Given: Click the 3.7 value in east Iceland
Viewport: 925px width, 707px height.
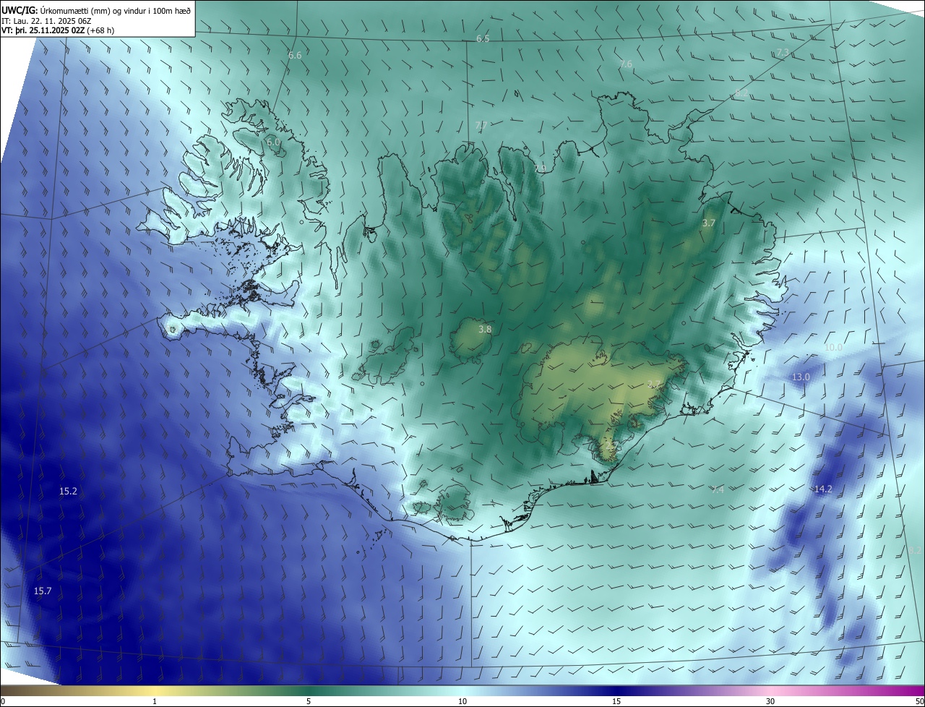Looking at the screenshot, I should tap(709, 223).
